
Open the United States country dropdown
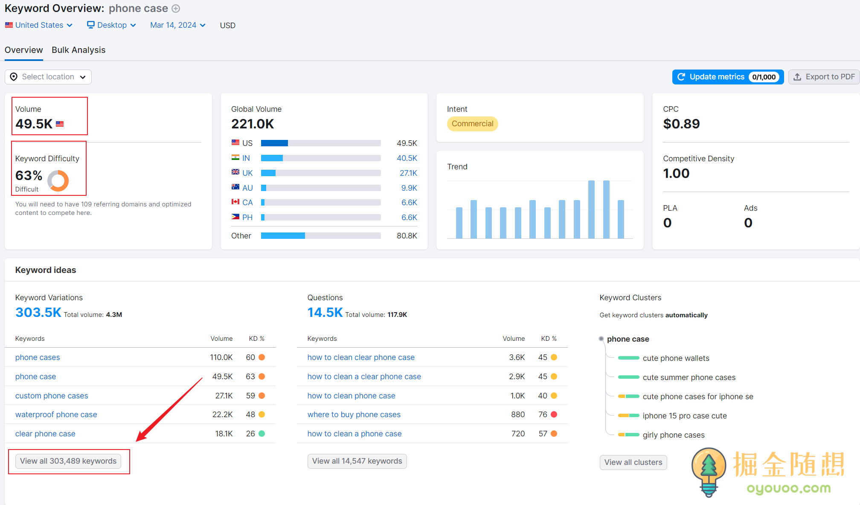pos(39,25)
